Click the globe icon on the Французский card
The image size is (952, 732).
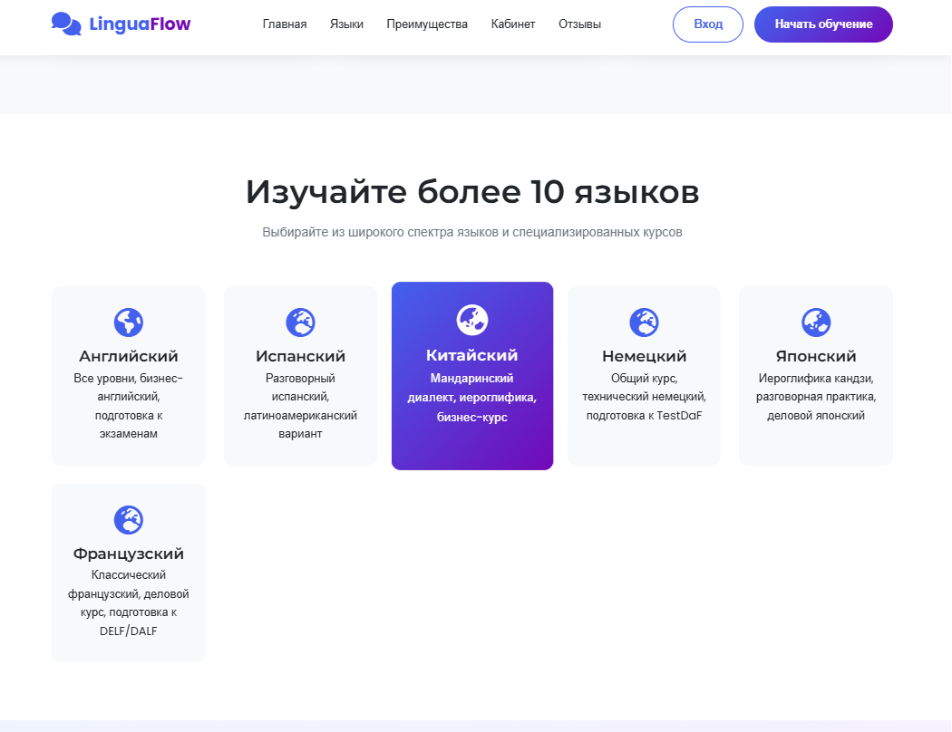129,520
